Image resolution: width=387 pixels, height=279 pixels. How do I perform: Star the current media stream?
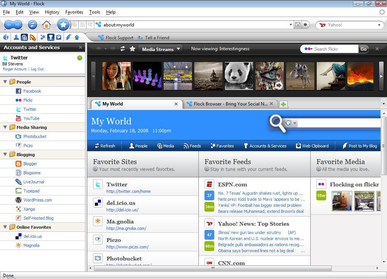(133, 49)
